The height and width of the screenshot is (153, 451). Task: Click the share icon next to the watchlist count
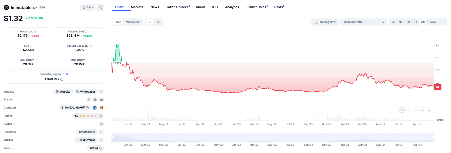click(100, 8)
